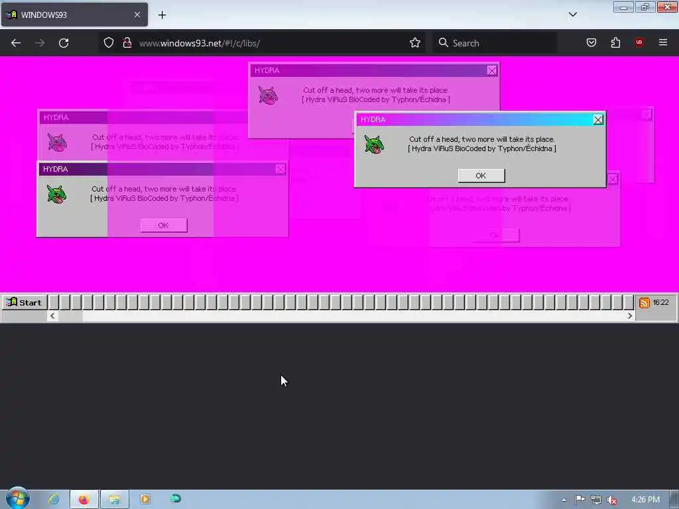Open the network status tray icon
The image size is (679, 509).
point(596,500)
